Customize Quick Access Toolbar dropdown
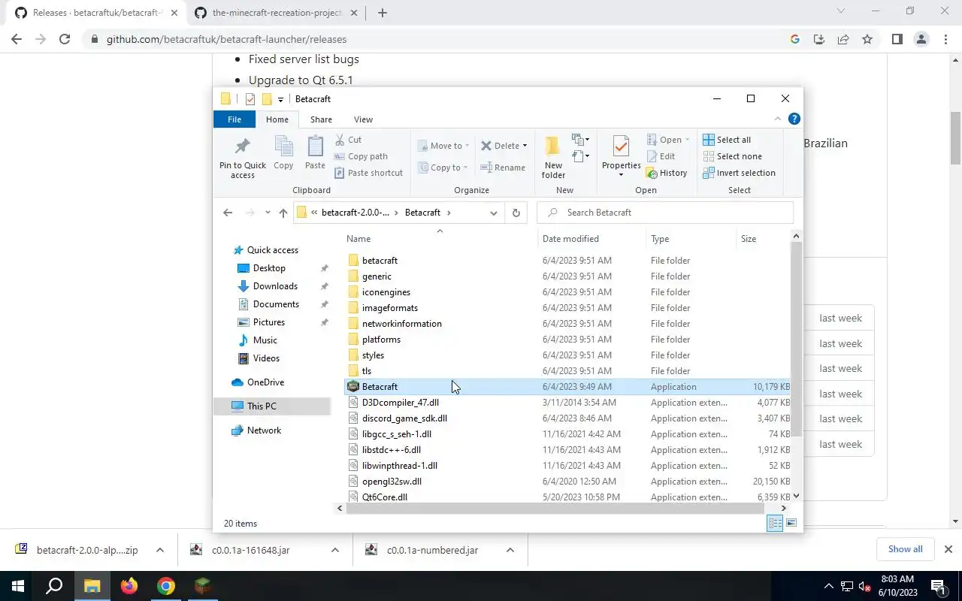Viewport: 962px width, 601px height. tap(280, 99)
